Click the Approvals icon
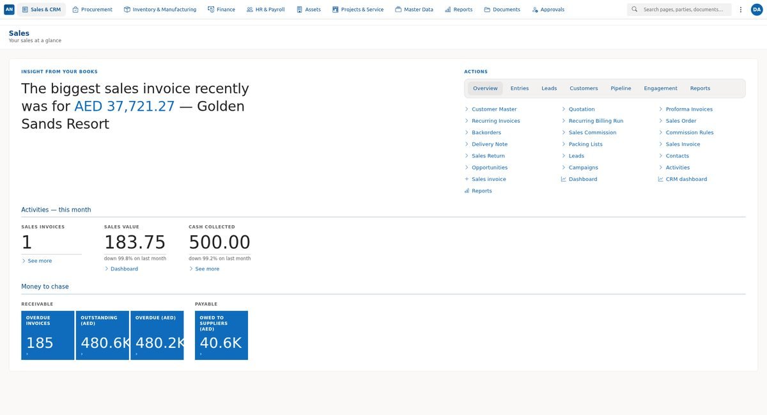The image size is (767, 415). 535,10
